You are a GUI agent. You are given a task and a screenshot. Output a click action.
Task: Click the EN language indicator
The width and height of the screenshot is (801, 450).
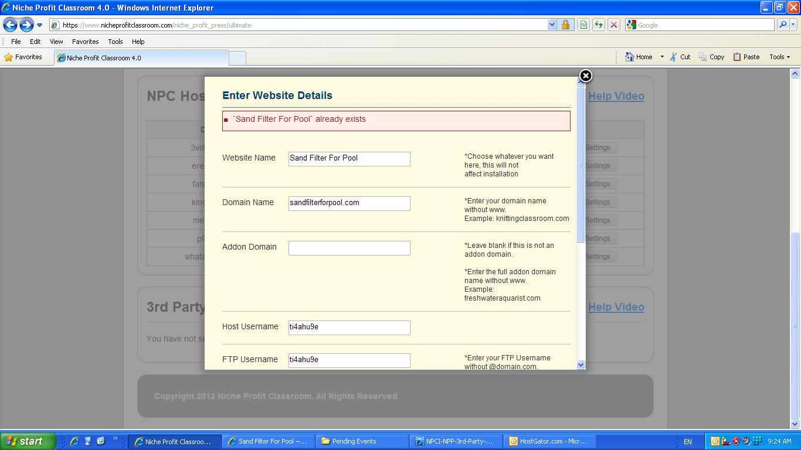tap(688, 442)
